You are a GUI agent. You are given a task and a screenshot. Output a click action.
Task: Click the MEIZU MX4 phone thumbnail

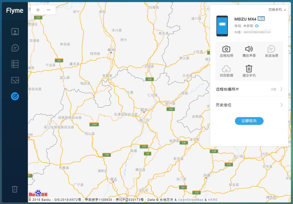(x=222, y=26)
